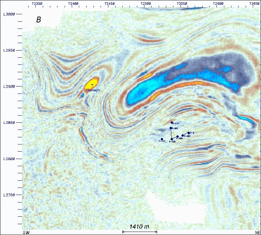Click the P-117 well marker dot
Image resolution: width=261 pixels, height=235 pixels.
click(x=172, y=122)
